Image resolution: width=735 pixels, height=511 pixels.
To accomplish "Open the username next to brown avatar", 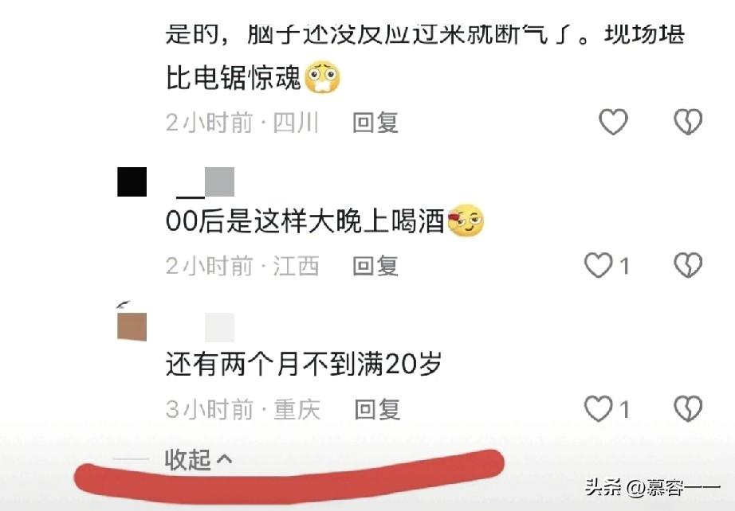I will point(219,328).
